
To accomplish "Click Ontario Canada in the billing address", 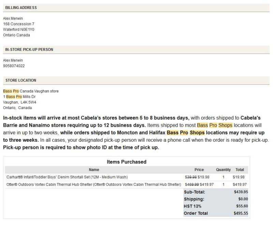I will click(x=16, y=35).
